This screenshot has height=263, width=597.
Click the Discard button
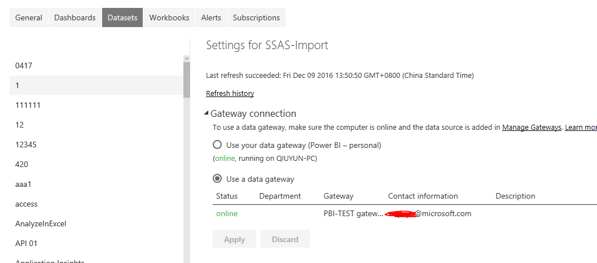pos(285,239)
